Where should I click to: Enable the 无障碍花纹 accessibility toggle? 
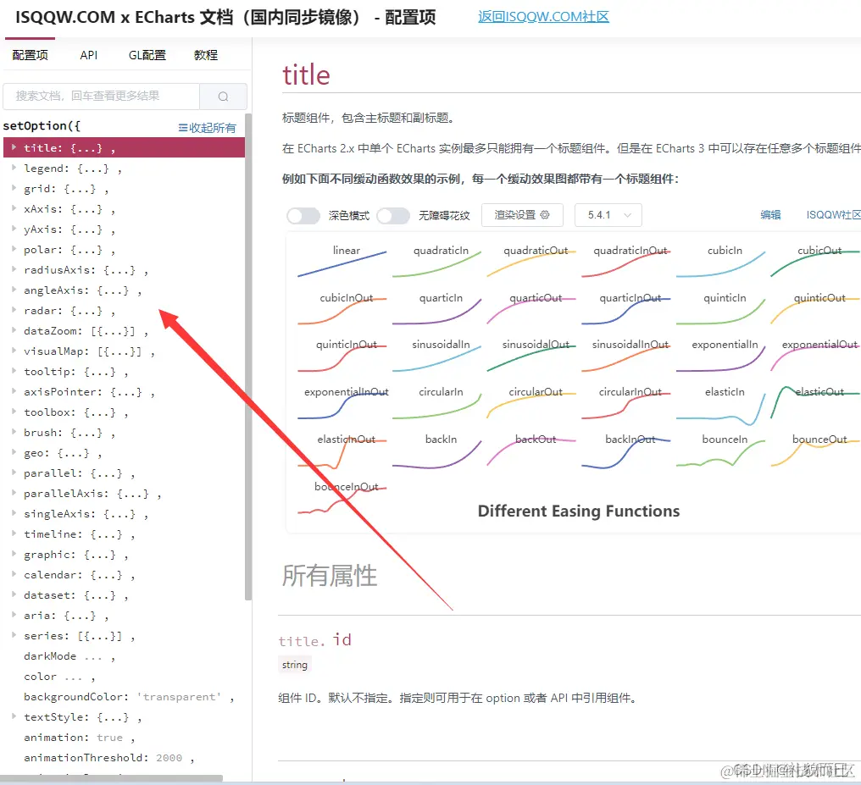click(393, 215)
